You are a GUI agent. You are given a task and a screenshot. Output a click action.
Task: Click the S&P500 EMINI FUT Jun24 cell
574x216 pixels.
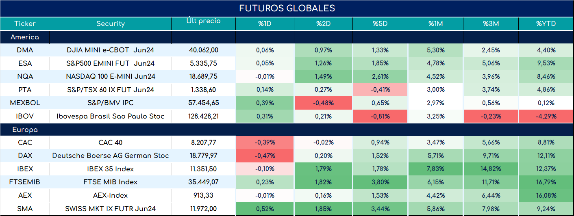[x=110, y=63]
